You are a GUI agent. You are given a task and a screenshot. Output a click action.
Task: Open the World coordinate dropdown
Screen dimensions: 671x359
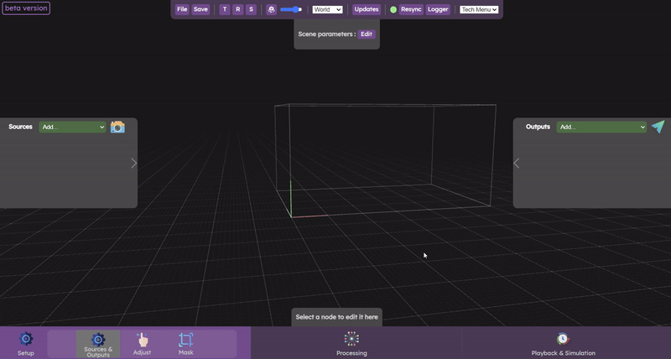(327, 9)
